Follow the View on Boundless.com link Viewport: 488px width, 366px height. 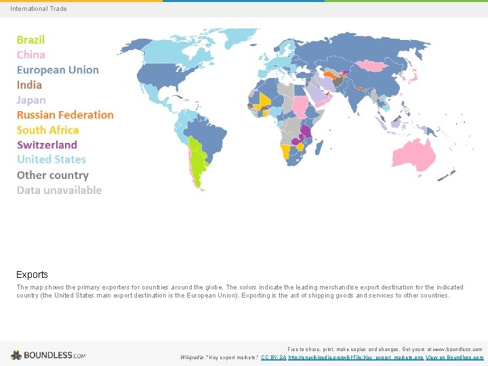tap(454, 357)
